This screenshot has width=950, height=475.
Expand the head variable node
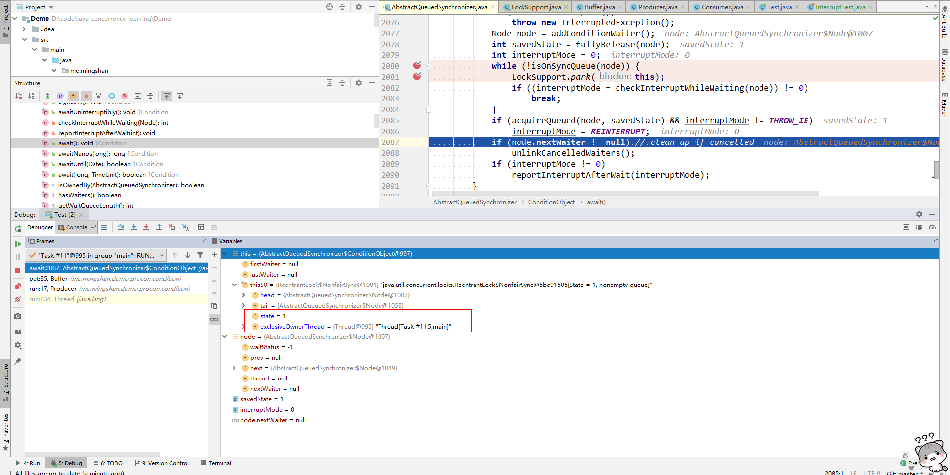click(244, 295)
